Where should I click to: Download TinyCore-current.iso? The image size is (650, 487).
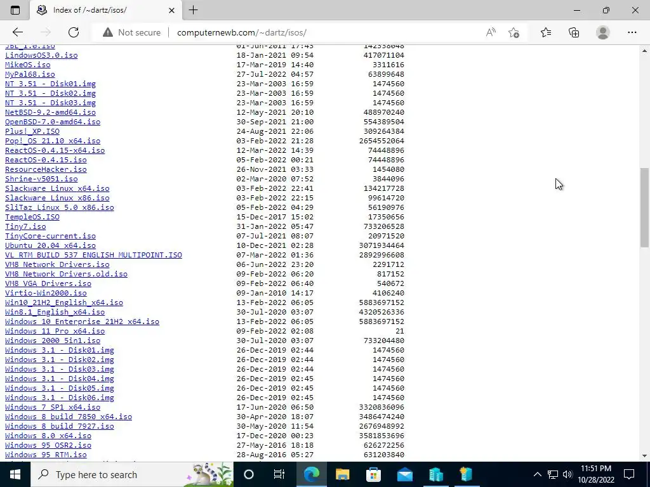coord(51,236)
